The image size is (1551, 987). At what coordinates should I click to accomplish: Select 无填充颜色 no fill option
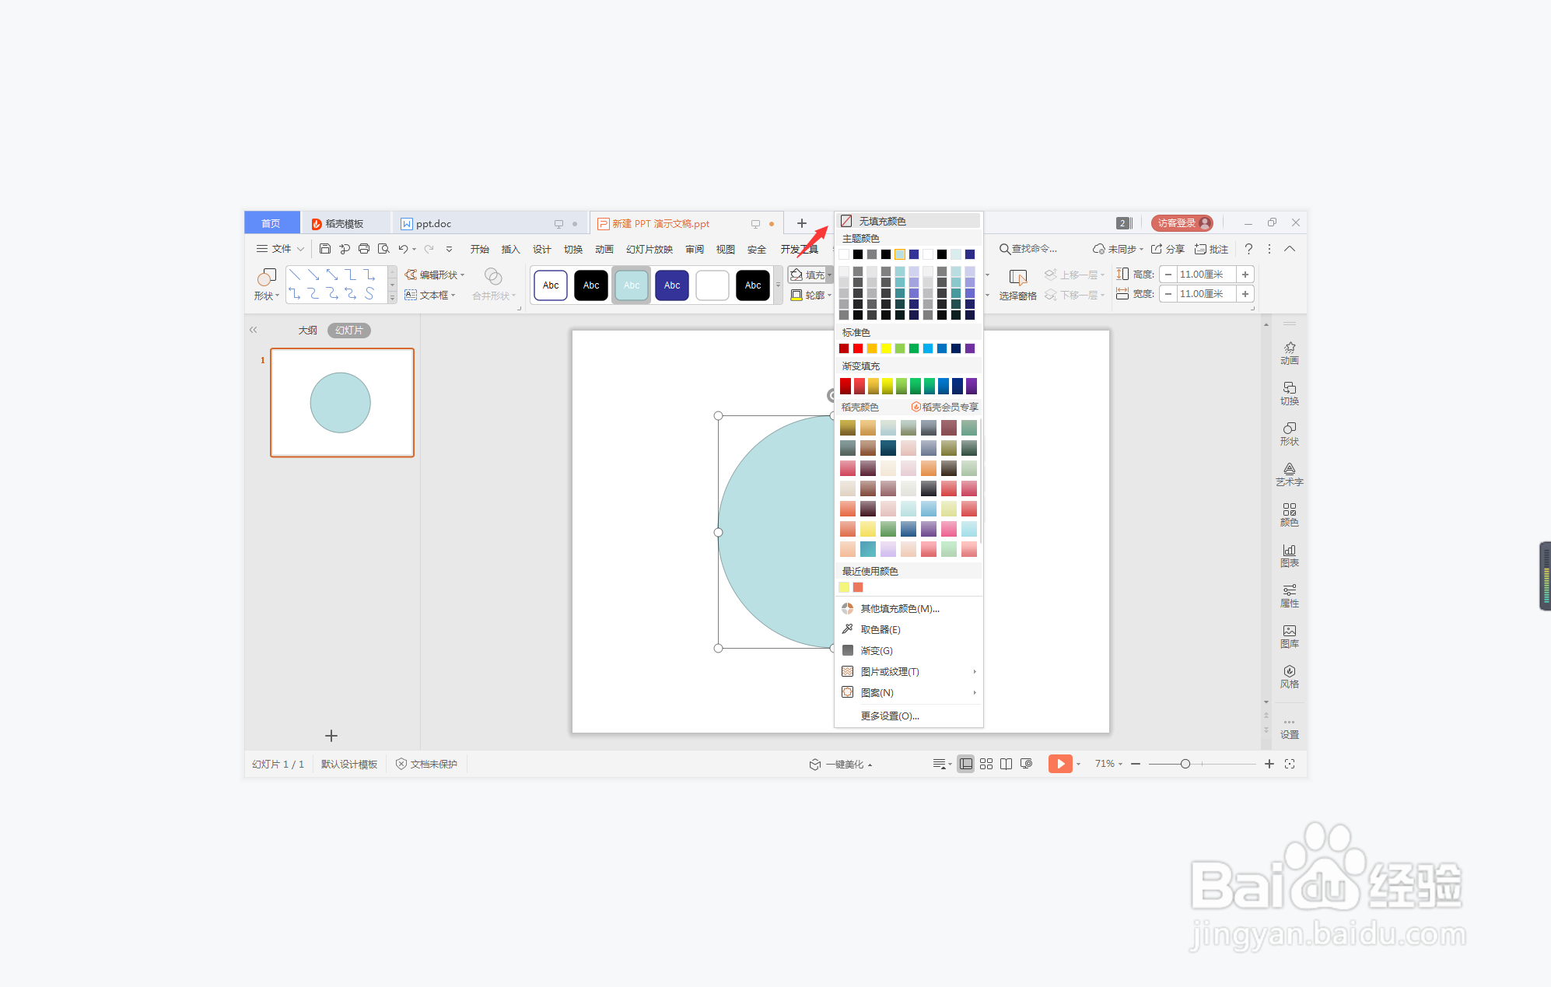(x=882, y=221)
